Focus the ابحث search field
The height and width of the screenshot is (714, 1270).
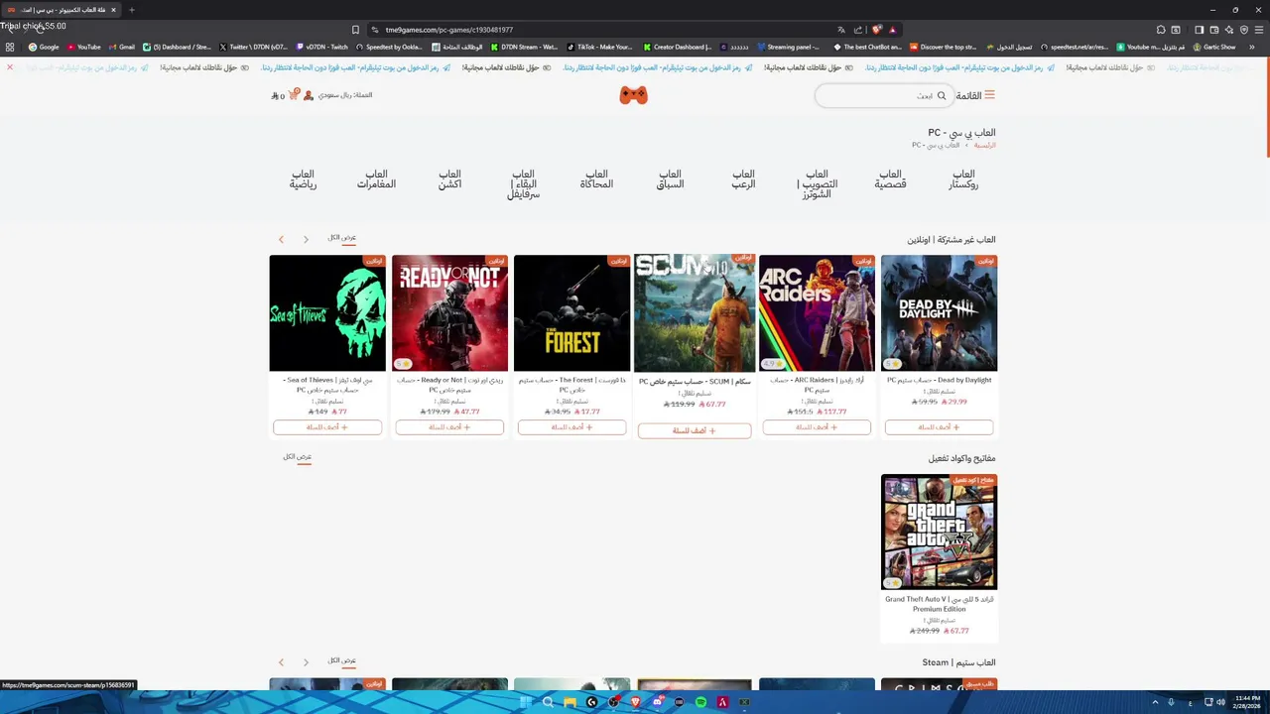(883, 95)
